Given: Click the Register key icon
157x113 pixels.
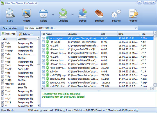Looking at the screenshot, I should 133,13.
